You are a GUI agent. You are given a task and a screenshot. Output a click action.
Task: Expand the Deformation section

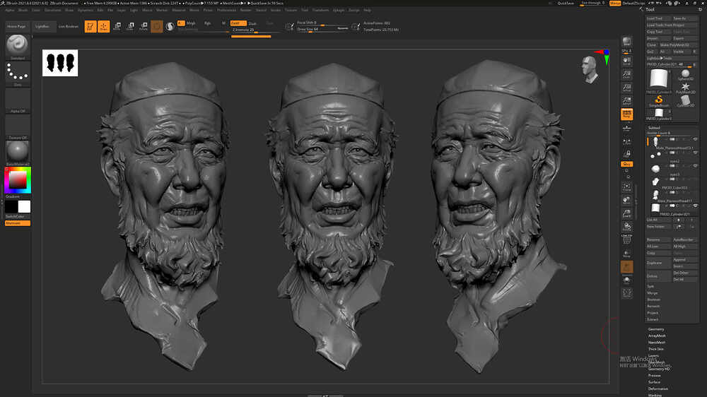click(x=658, y=389)
